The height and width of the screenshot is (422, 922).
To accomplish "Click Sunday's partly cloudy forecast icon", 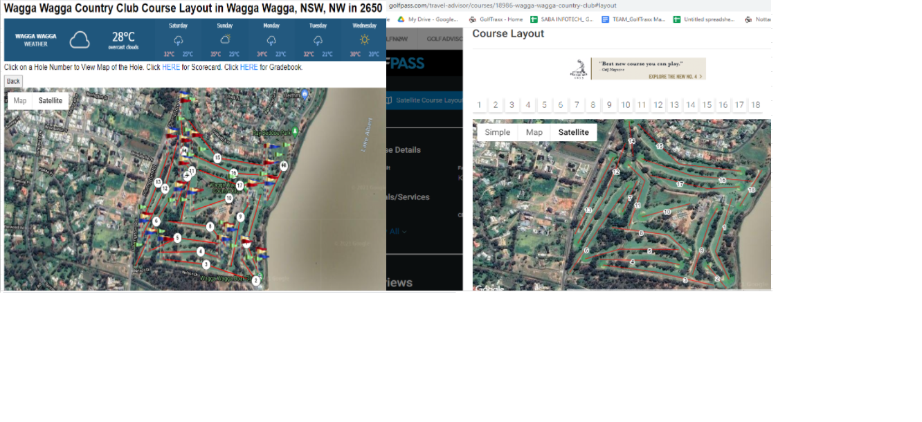I will (225, 40).
